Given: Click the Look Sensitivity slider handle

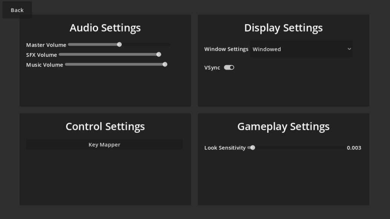Looking at the screenshot, I should [x=253, y=148].
